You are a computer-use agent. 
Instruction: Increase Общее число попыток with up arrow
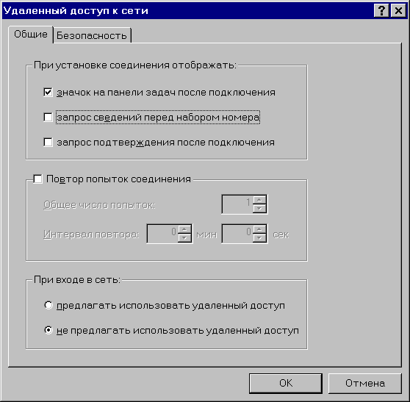tap(259, 200)
